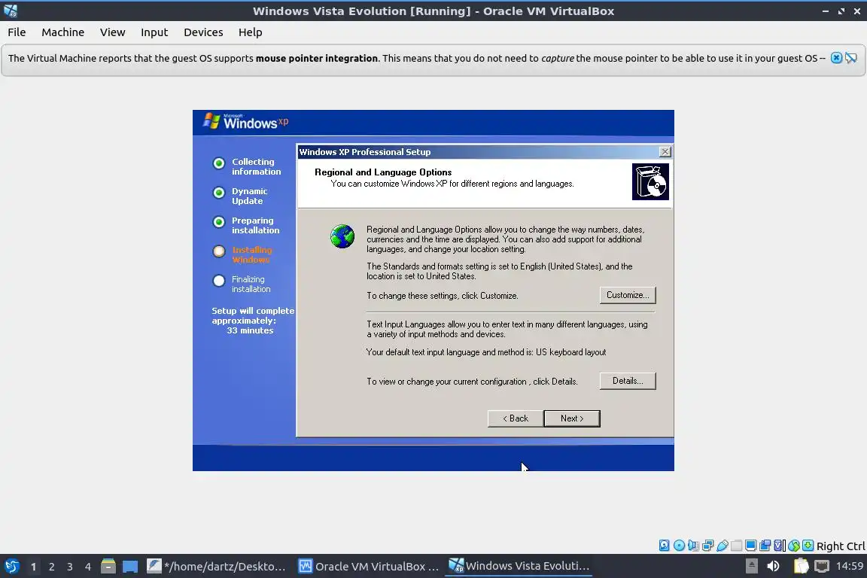Click the '33 minutes' remaining time text
Screen dimensions: 867x578
click(x=250, y=330)
